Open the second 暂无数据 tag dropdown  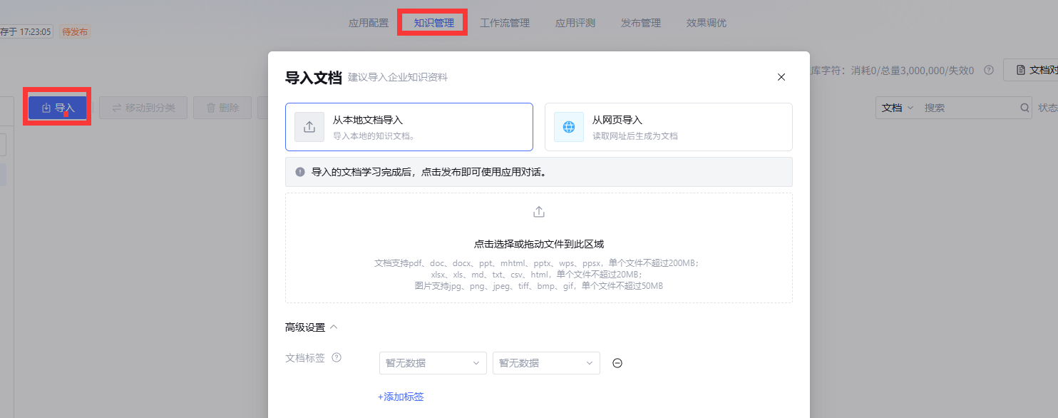pyautogui.click(x=545, y=363)
